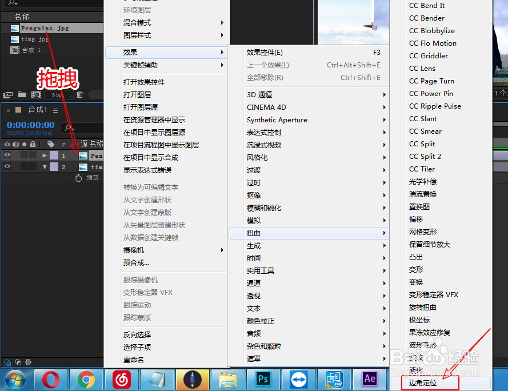
Task: Expand the 3D 通道 effects category
Action: pyautogui.click(x=309, y=94)
